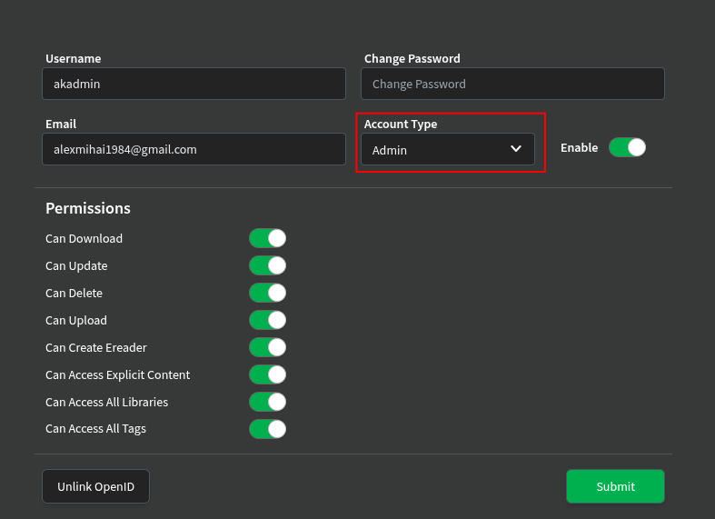Click the Change Password label above field

[412, 58]
